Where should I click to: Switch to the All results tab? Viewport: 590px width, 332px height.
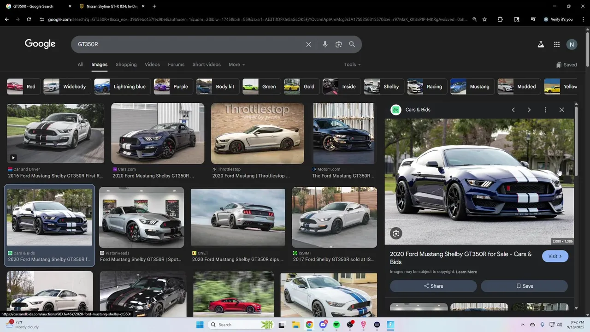tap(80, 65)
